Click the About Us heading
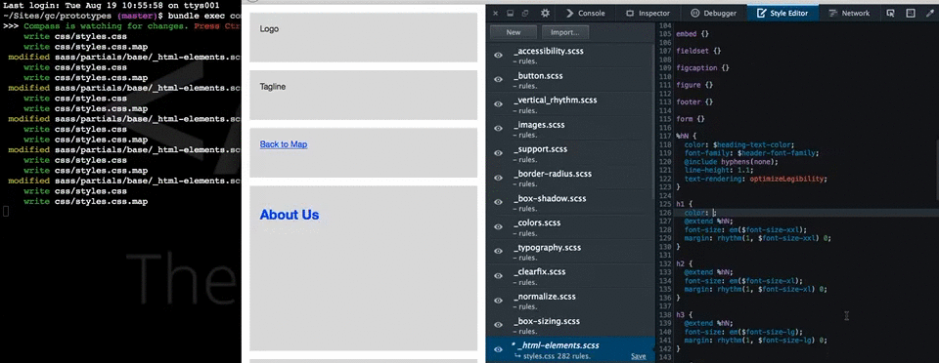Viewport: 939px width, 363px height. click(x=290, y=215)
